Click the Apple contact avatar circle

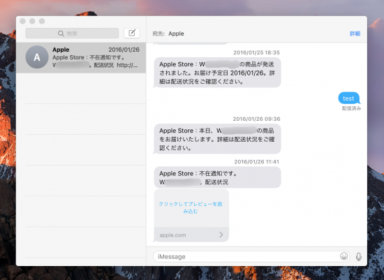37,57
